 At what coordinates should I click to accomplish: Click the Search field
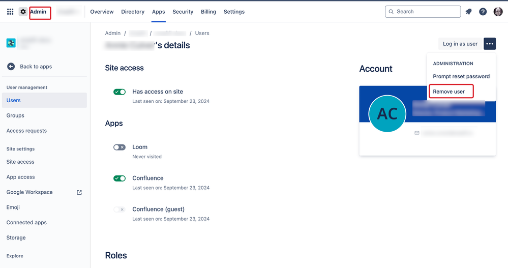coord(423,12)
